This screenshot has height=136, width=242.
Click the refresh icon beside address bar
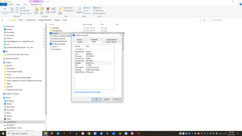click(x=204, y=20)
